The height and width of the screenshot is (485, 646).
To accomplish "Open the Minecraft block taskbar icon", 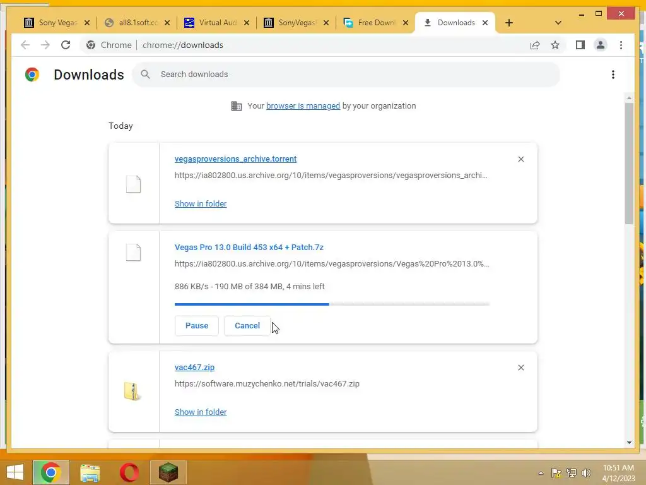I will [x=168, y=472].
